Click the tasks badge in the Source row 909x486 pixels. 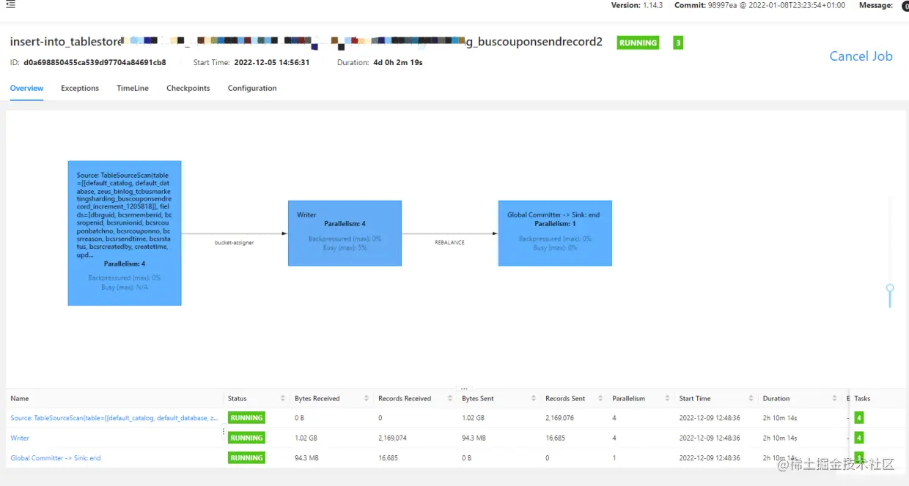click(858, 418)
